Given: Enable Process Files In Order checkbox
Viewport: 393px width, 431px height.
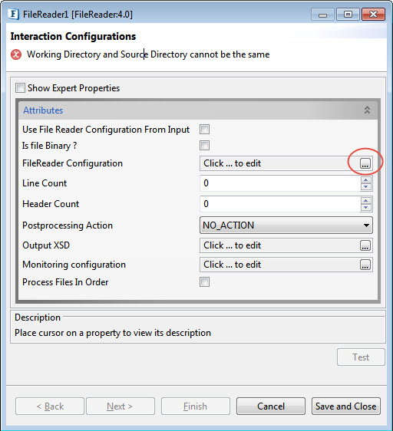Looking at the screenshot, I should pyautogui.click(x=204, y=281).
